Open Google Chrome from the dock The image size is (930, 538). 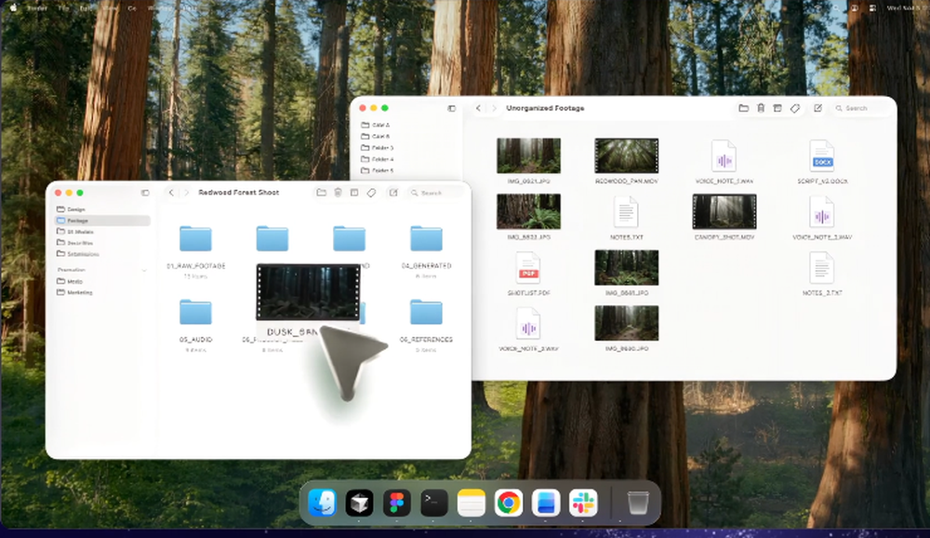(x=509, y=503)
